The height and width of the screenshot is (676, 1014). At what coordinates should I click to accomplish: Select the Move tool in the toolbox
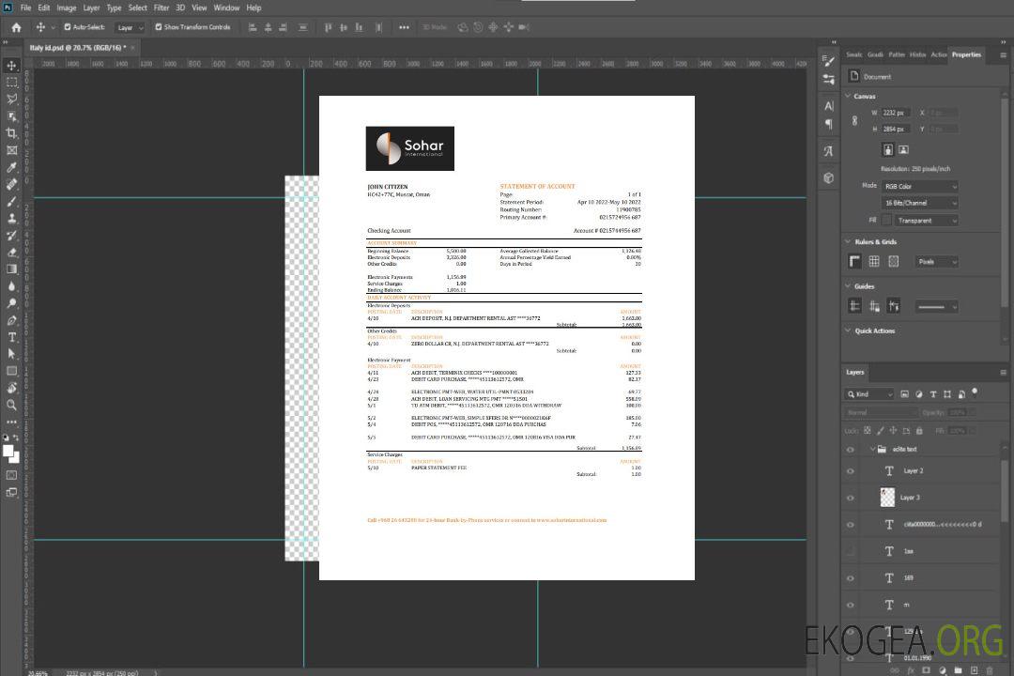point(11,66)
